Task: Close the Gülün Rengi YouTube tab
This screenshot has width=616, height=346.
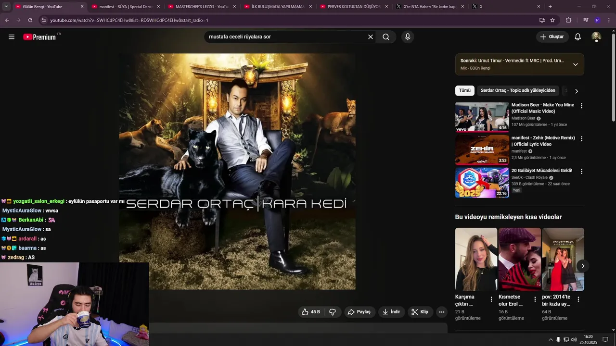Action: (82, 7)
